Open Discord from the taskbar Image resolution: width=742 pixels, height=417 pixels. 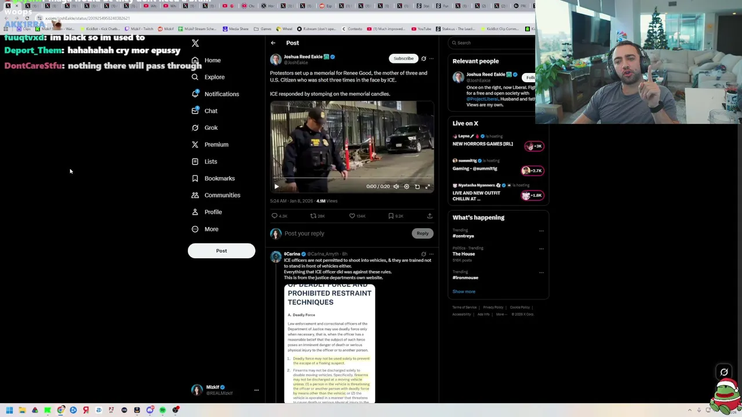click(x=150, y=410)
